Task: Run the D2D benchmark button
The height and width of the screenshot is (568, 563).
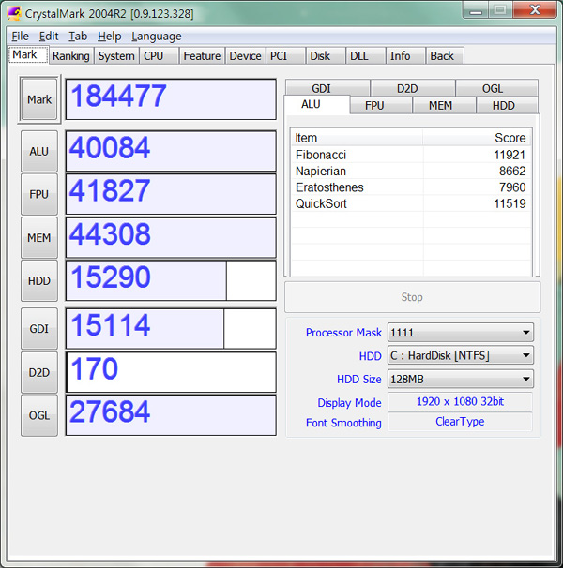Action: point(39,372)
